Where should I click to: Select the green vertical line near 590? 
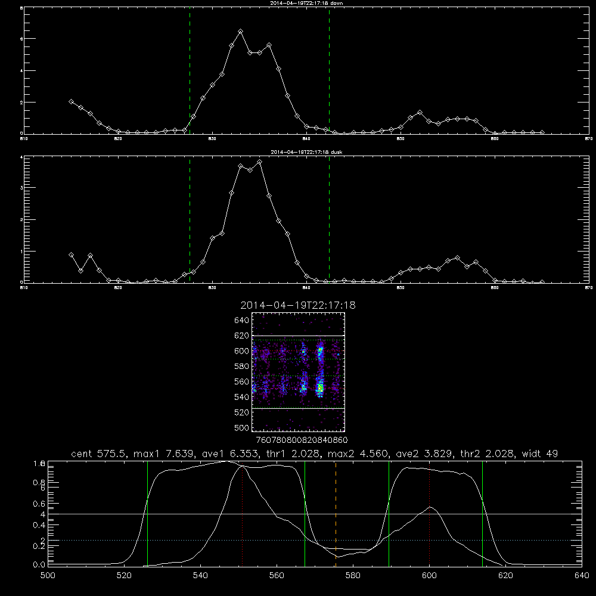(x=389, y=514)
